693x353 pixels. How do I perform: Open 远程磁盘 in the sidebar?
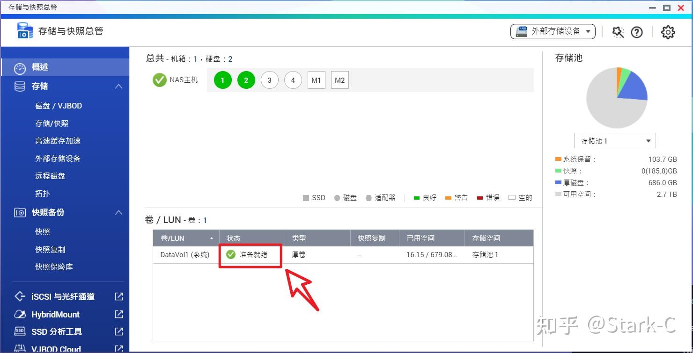coord(52,176)
